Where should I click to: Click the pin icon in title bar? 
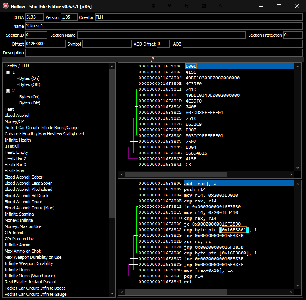(221, 6)
